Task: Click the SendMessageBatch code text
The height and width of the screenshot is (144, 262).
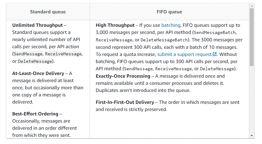Action: (x=215, y=32)
